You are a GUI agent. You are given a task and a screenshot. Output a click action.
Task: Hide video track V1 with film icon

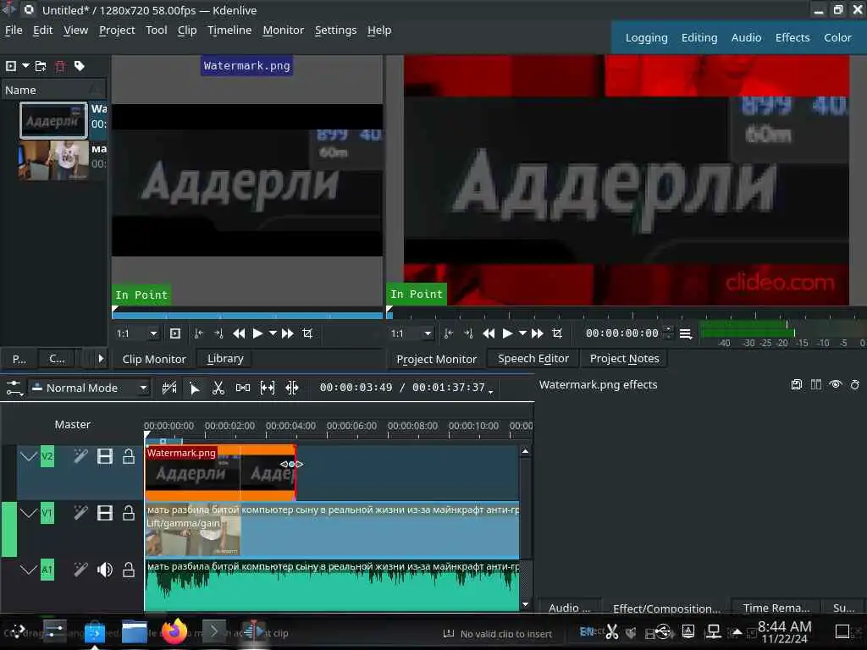[104, 513]
